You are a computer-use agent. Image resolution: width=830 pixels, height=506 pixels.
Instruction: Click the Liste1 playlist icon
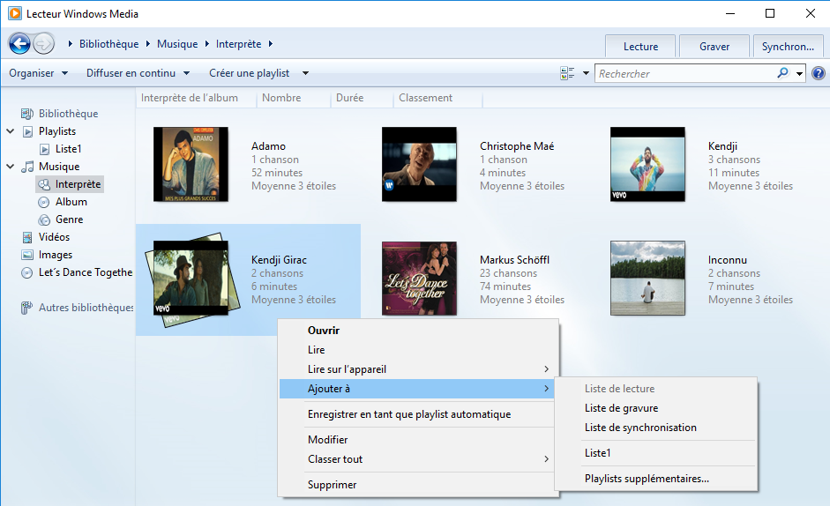45,149
